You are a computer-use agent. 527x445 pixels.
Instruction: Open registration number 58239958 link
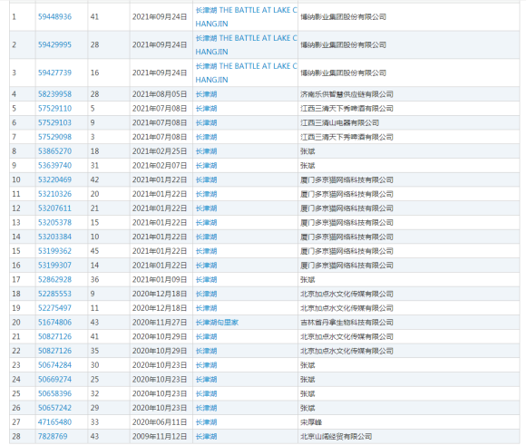click(54, 94)
